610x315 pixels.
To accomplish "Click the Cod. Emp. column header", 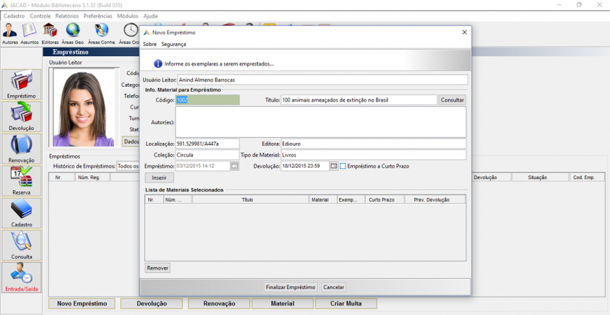I will [587, 177].
